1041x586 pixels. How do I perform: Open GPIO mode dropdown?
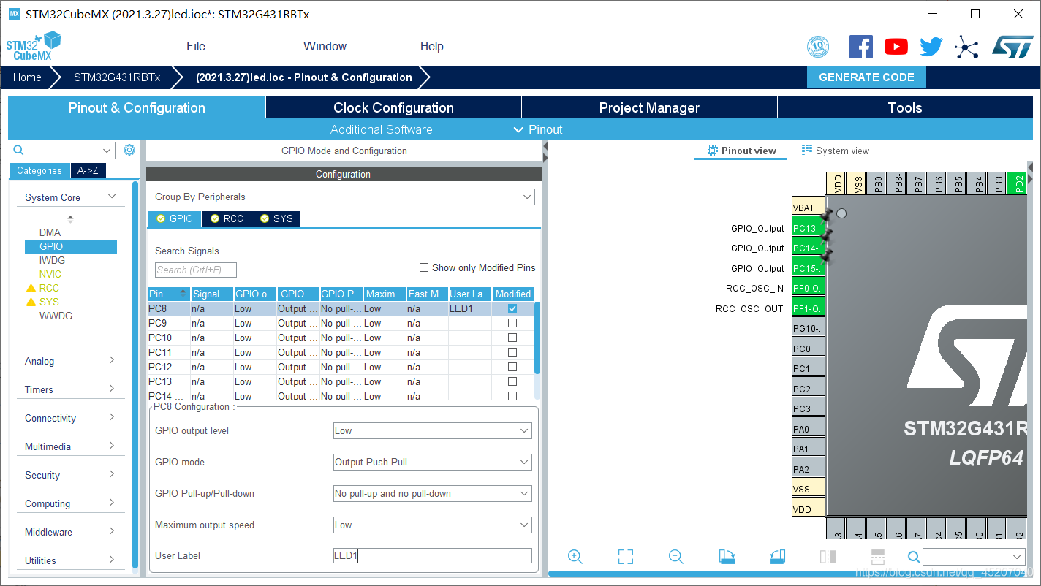click(432, 462)
